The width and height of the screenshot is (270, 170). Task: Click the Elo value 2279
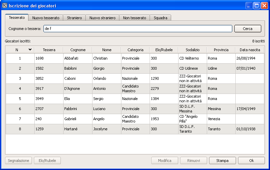point(155,89)
